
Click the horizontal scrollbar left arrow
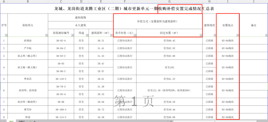172,121
